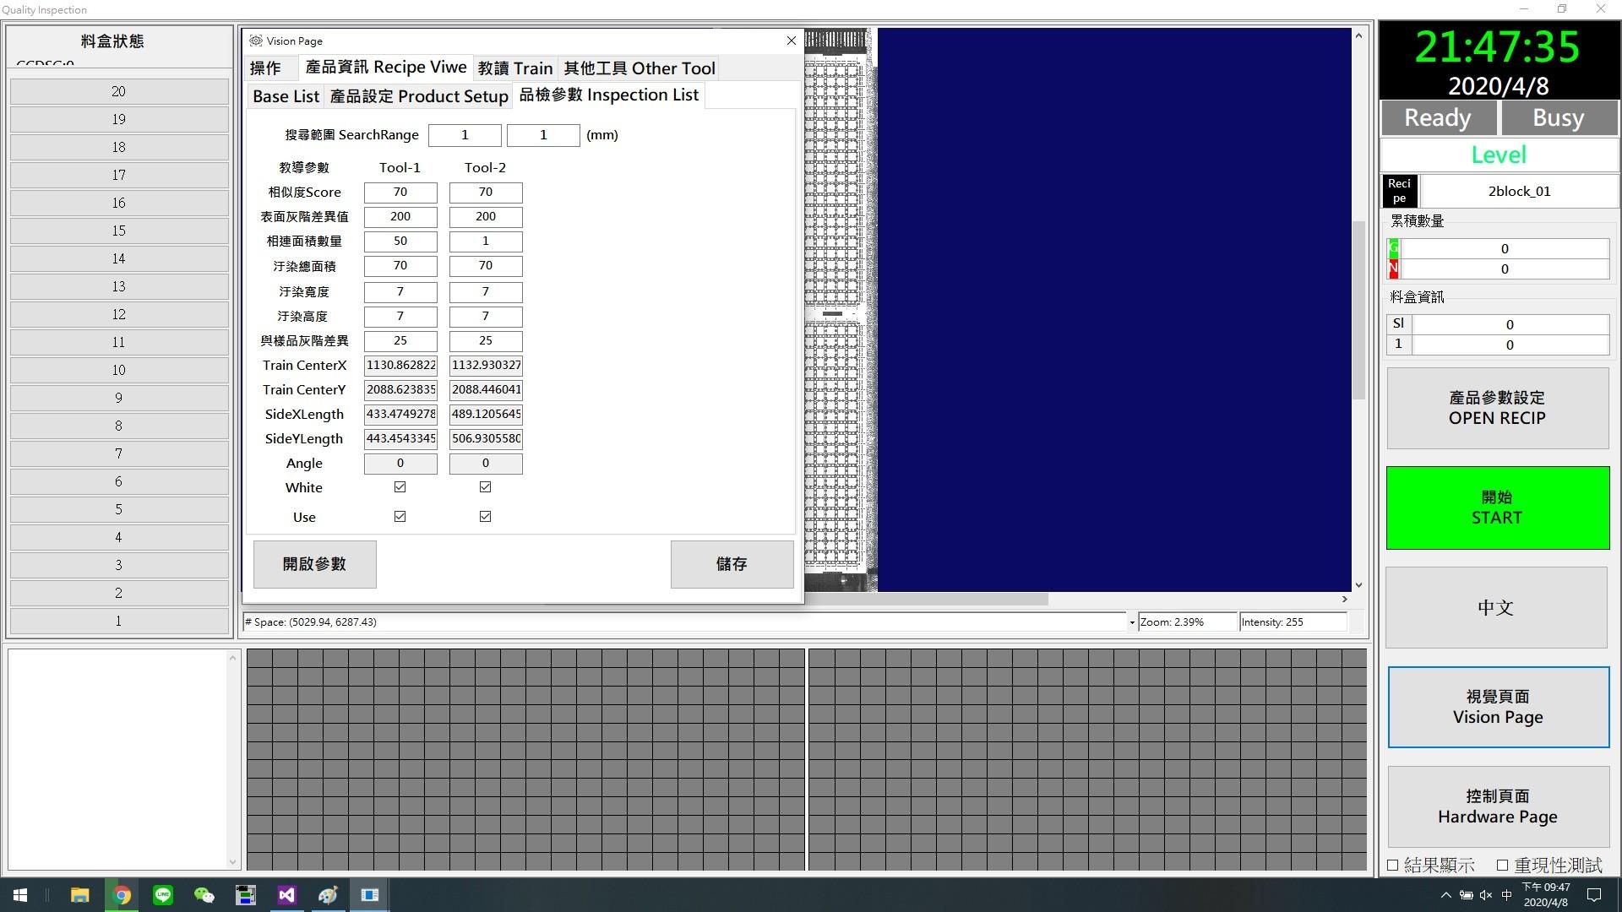The image size is (1622, 912).
Task: Expand the Space coordinates dropdown arrow
Action: click(x=1131, y=622)
